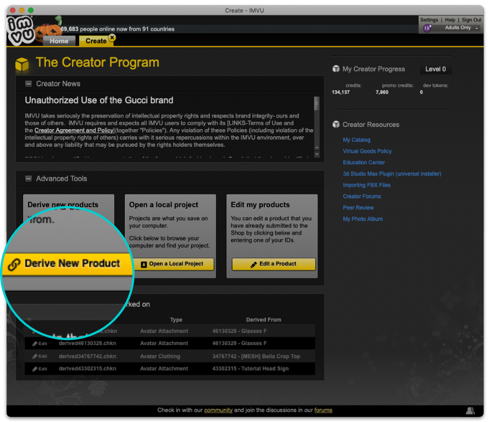488x422 pixels.
Task: Select derived34767742.chkn file name
Action: point(87,356)
